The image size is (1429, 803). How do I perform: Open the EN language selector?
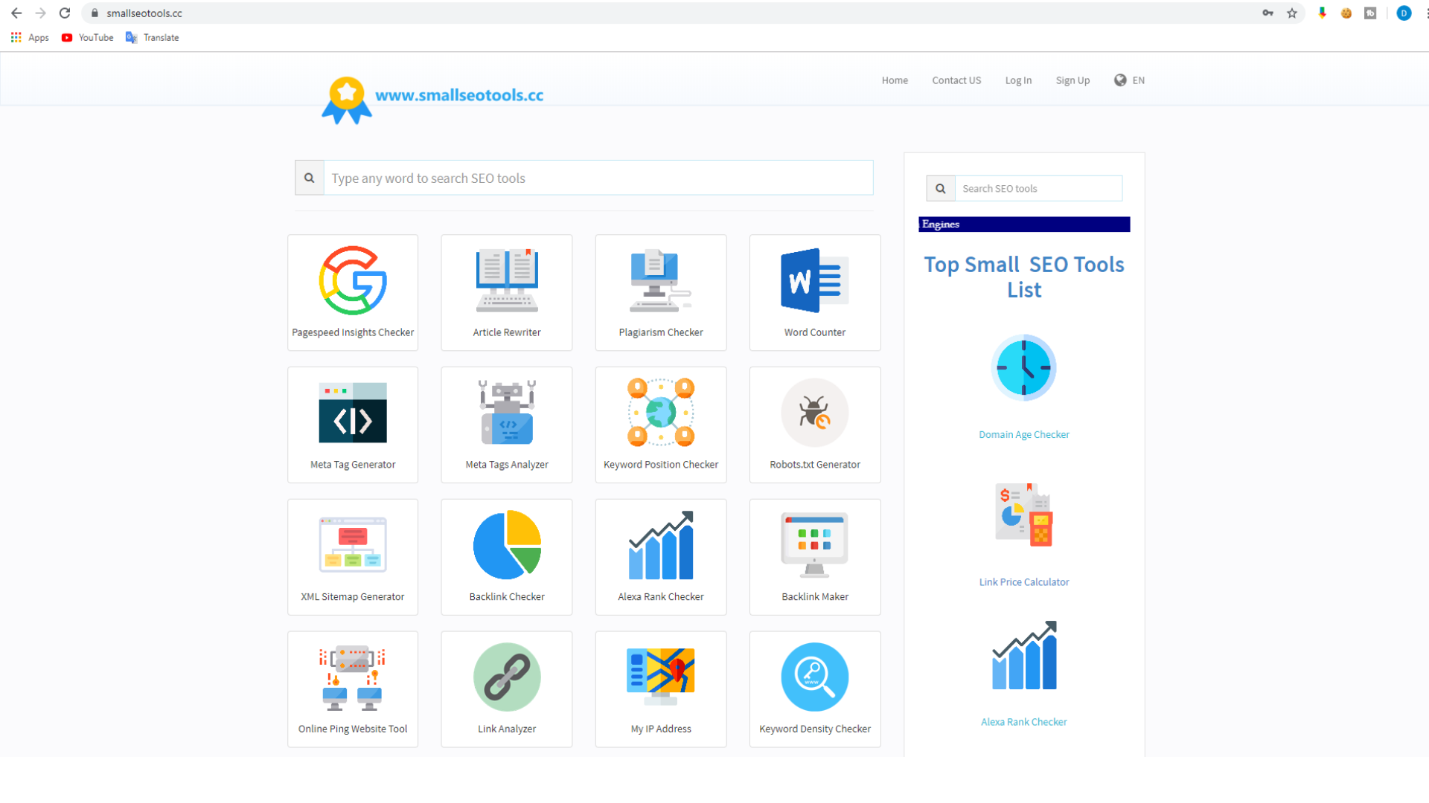pos(1129,80)
